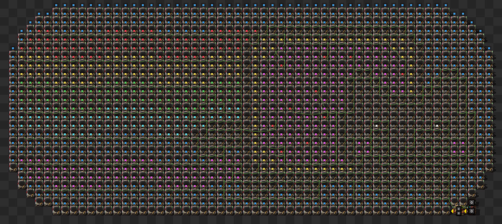Click the yellow arrow between the zero displays
This screenshot has width=502, height=224.
[465, 211]
